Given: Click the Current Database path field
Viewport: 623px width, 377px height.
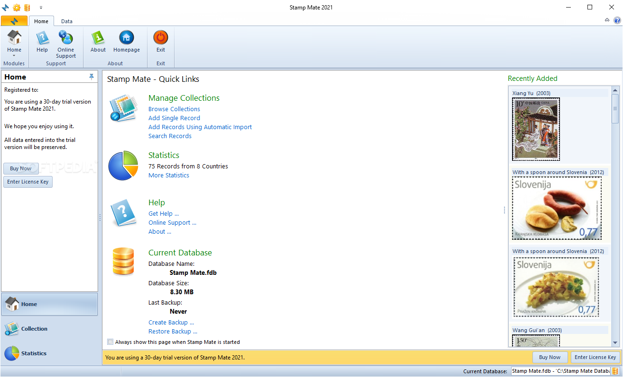Looking at the screenshot, I should click(x=561, y=371).
